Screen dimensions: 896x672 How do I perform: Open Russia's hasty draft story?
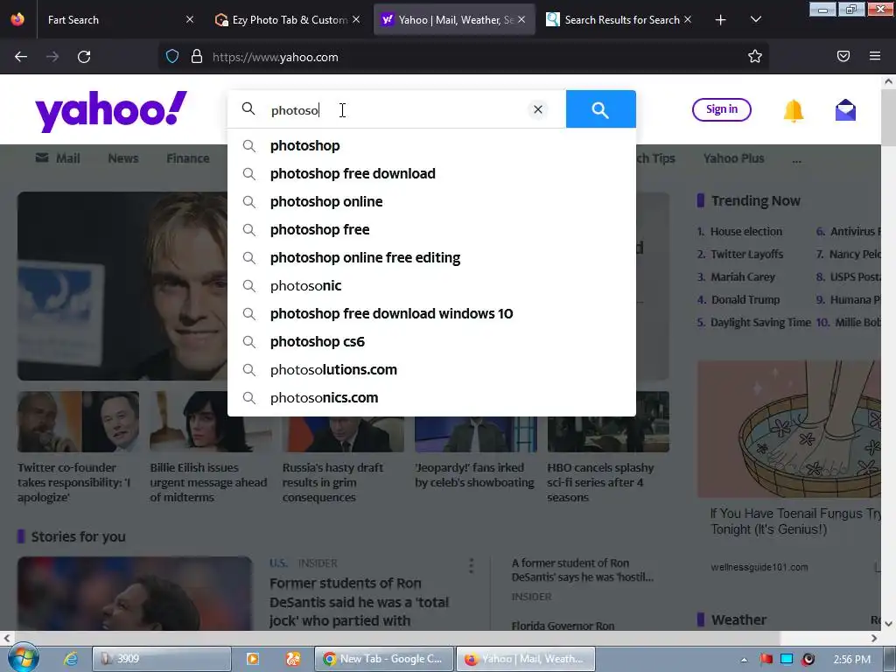click(332, 482)
